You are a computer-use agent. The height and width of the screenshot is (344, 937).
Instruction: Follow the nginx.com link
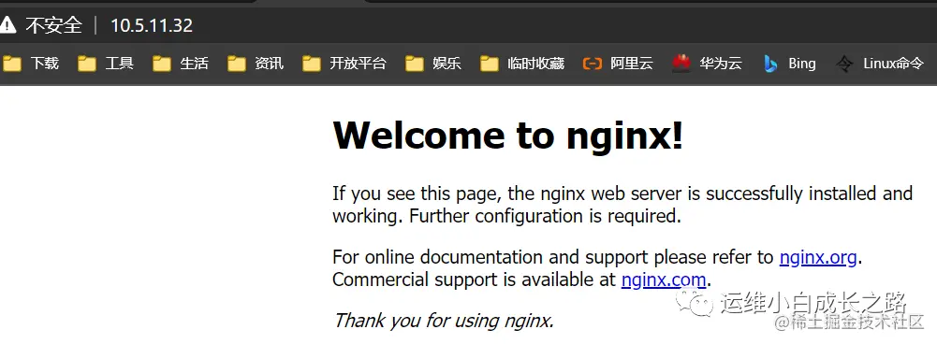click(664, 279)
